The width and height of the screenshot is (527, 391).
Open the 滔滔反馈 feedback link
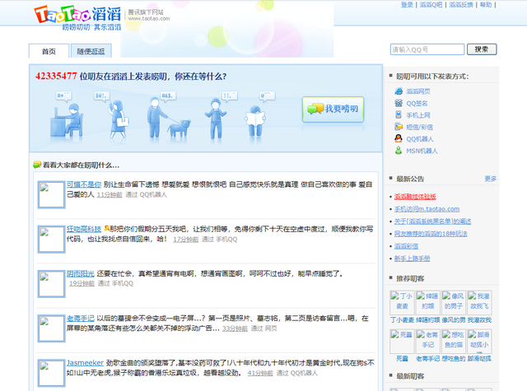tap(461, 5)
